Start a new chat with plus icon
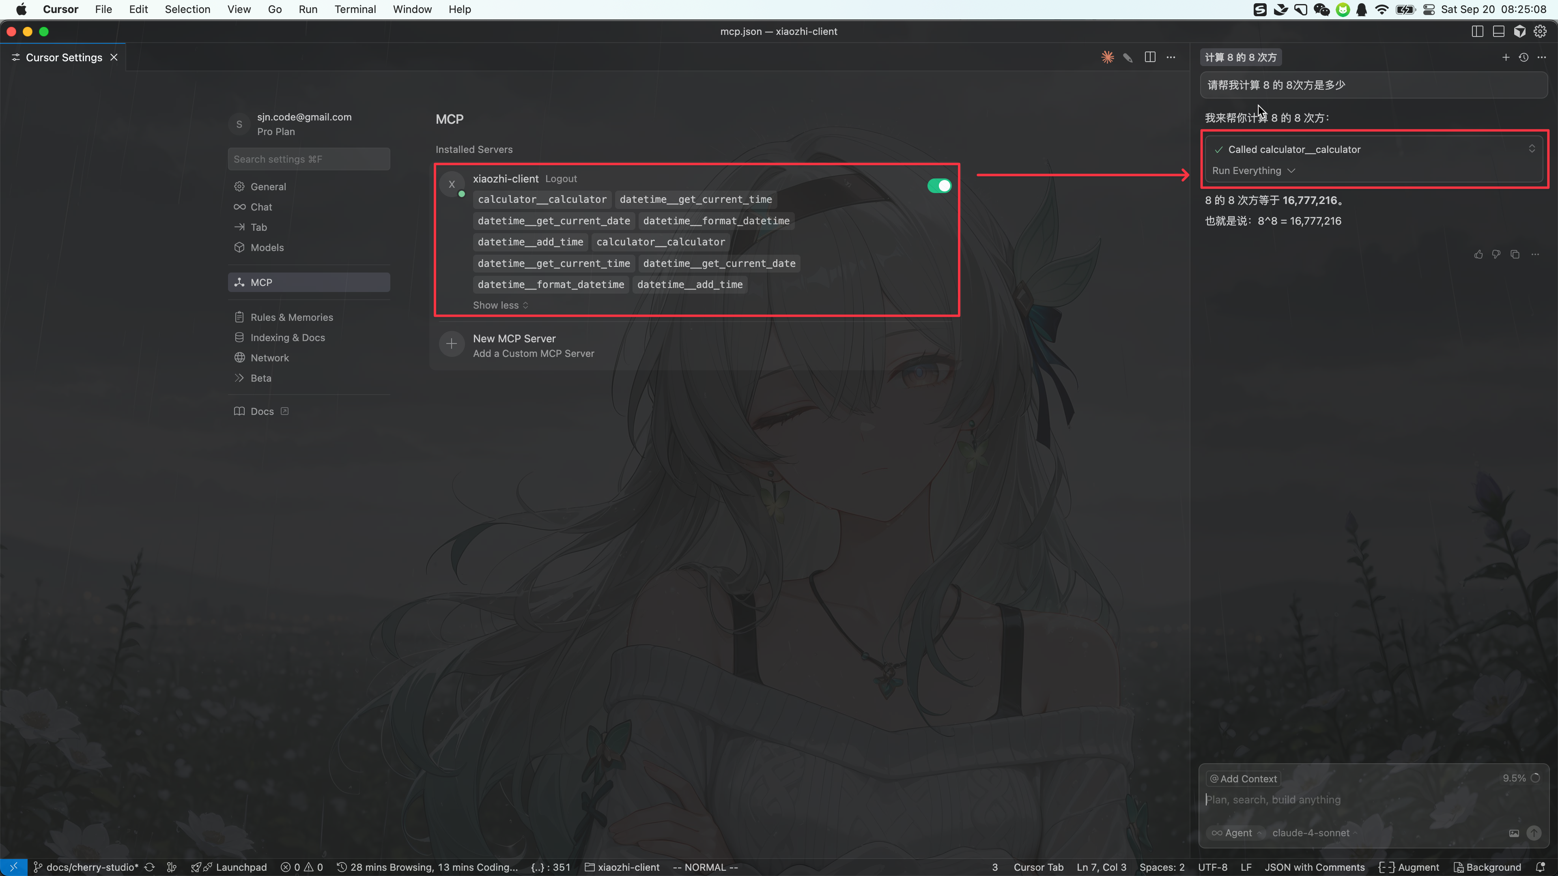1558x876 pixels. click(1505, 58)
